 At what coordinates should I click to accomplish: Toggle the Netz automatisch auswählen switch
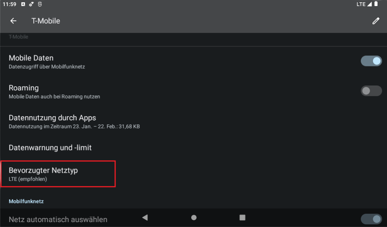pyautogui.click(x=371, y=219)
